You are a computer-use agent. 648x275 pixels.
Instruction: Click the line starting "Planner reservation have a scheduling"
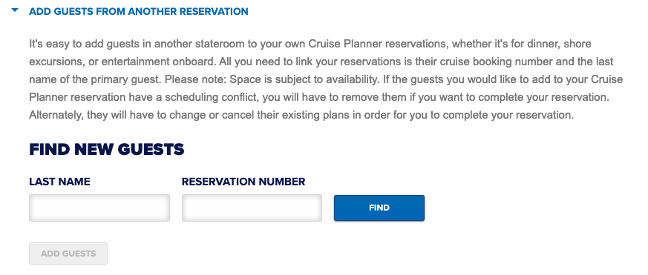point(318,97)
